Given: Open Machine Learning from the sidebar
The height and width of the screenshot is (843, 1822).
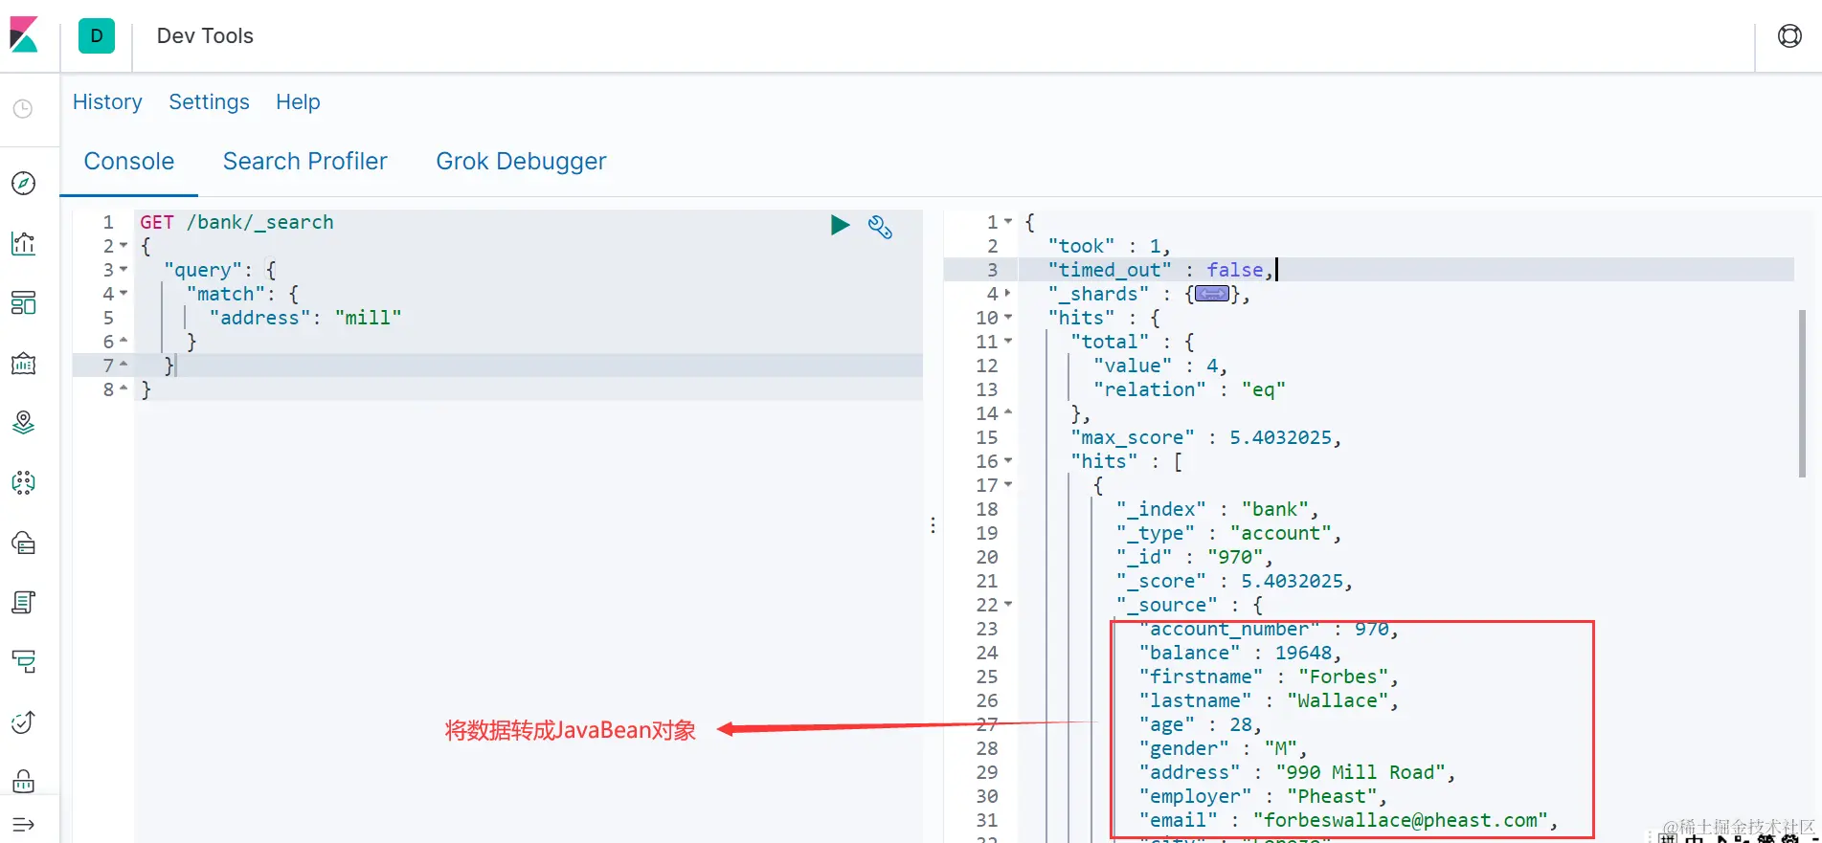Looking at the screenshot, I should point(24,482).
